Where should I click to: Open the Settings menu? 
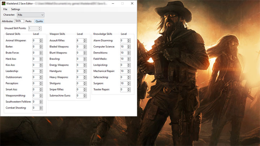point(16,9)
